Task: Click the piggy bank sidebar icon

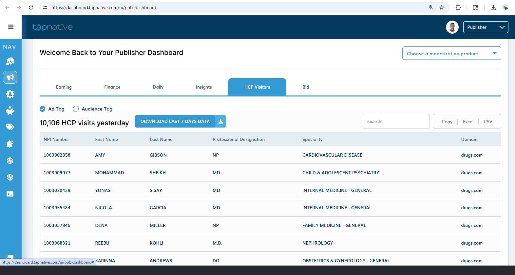Action: pos(10,111)
